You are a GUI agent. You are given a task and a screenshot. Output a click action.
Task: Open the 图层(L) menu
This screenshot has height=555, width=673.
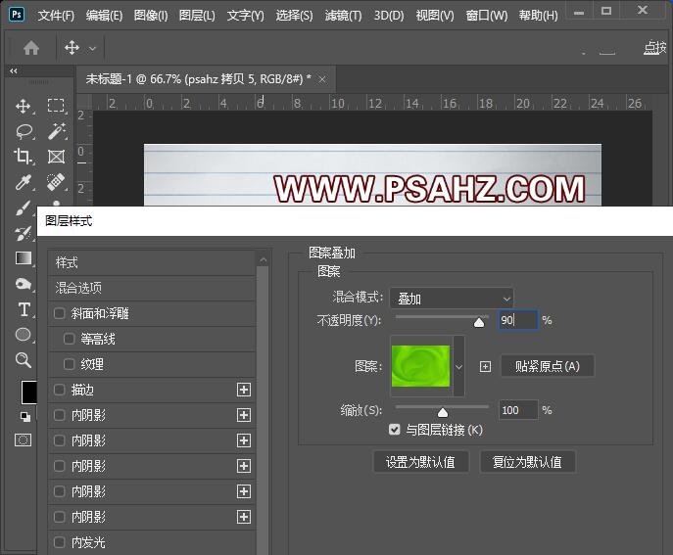(x=197, y=16)
